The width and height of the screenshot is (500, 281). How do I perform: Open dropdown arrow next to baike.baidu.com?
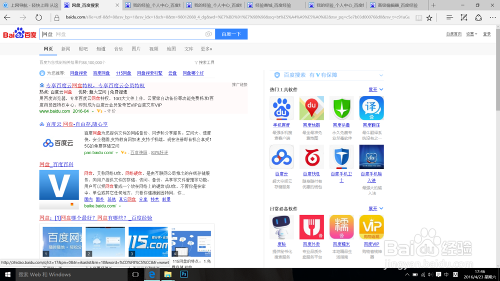tap(120, 206)
